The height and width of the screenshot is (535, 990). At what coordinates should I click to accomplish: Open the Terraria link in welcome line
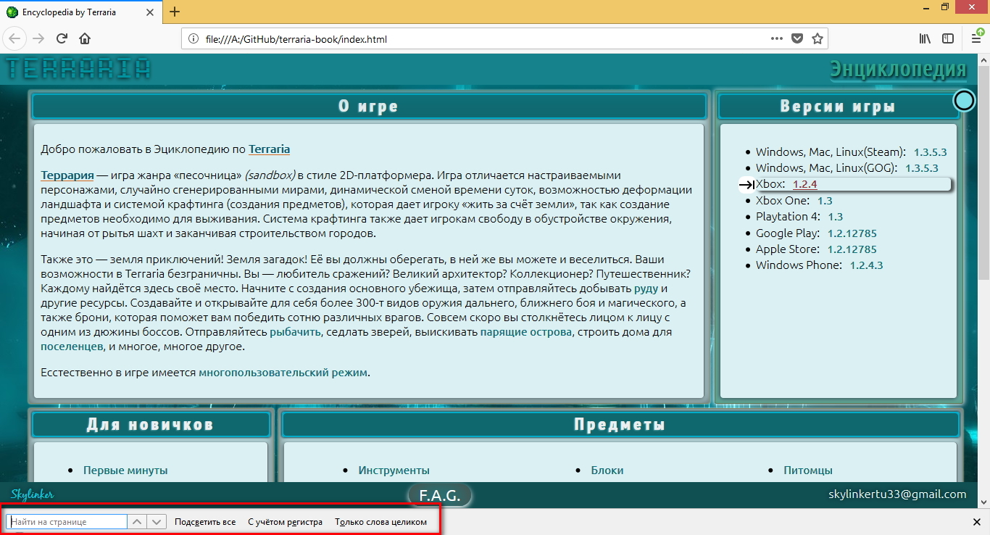coord(269,149)
